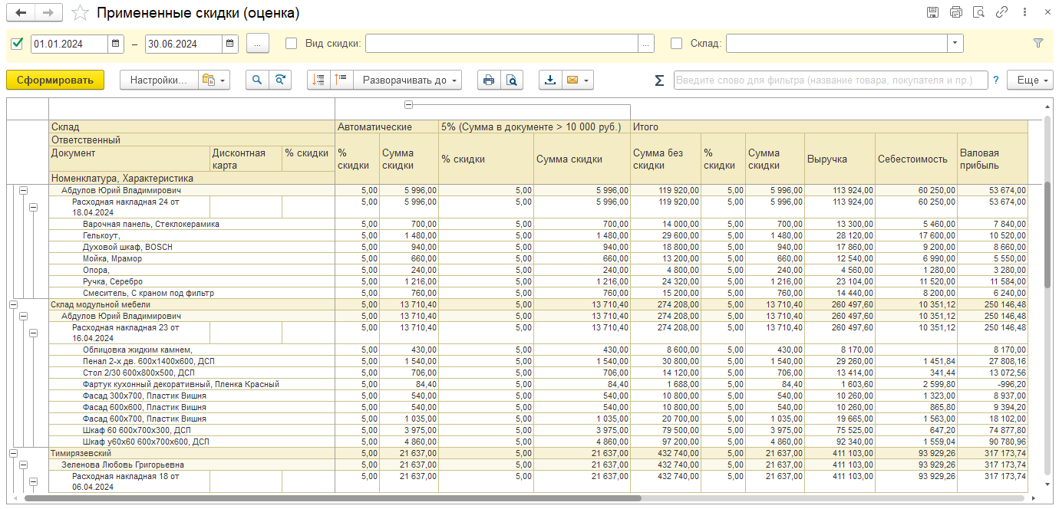Copy link to report with chain icon

1001,12
